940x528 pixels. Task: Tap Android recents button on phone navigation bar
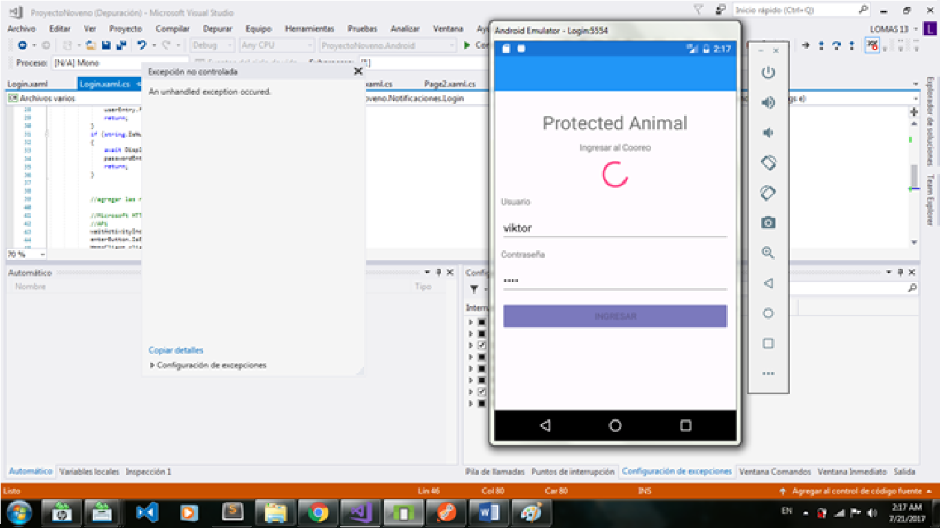(685, 426)
